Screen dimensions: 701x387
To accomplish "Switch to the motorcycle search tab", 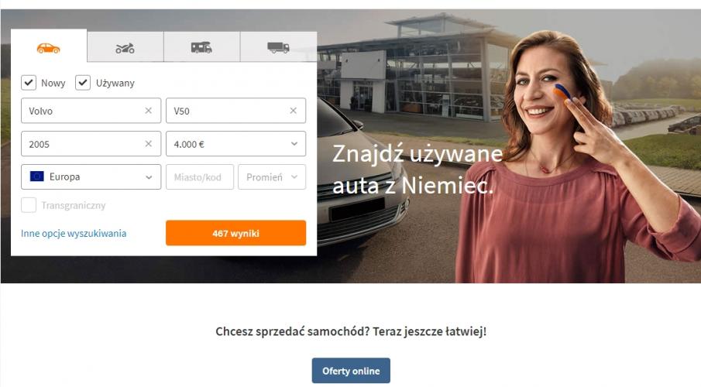I will 125,47.
